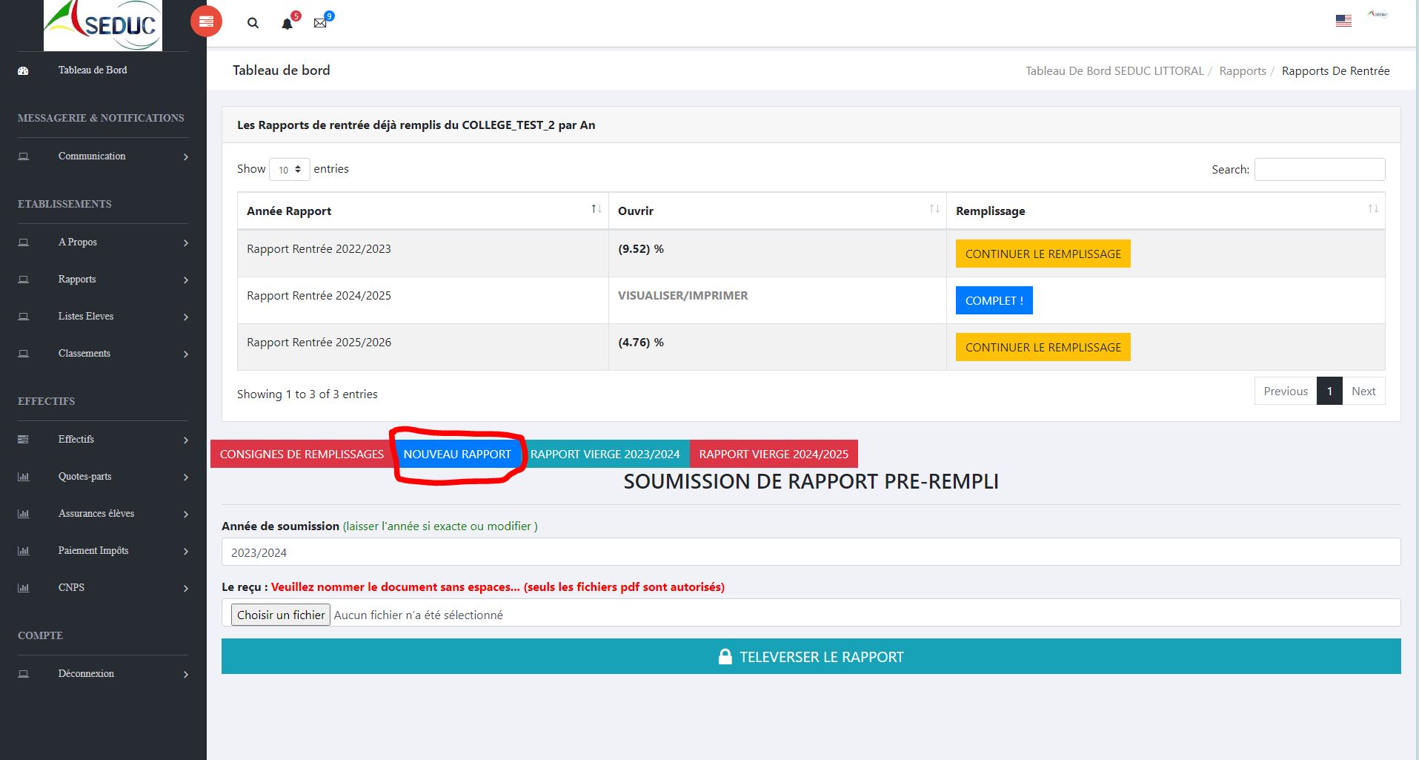Open the search magnifier icon
This screenshot has width=1419, height=760.
tap(253, 23)
